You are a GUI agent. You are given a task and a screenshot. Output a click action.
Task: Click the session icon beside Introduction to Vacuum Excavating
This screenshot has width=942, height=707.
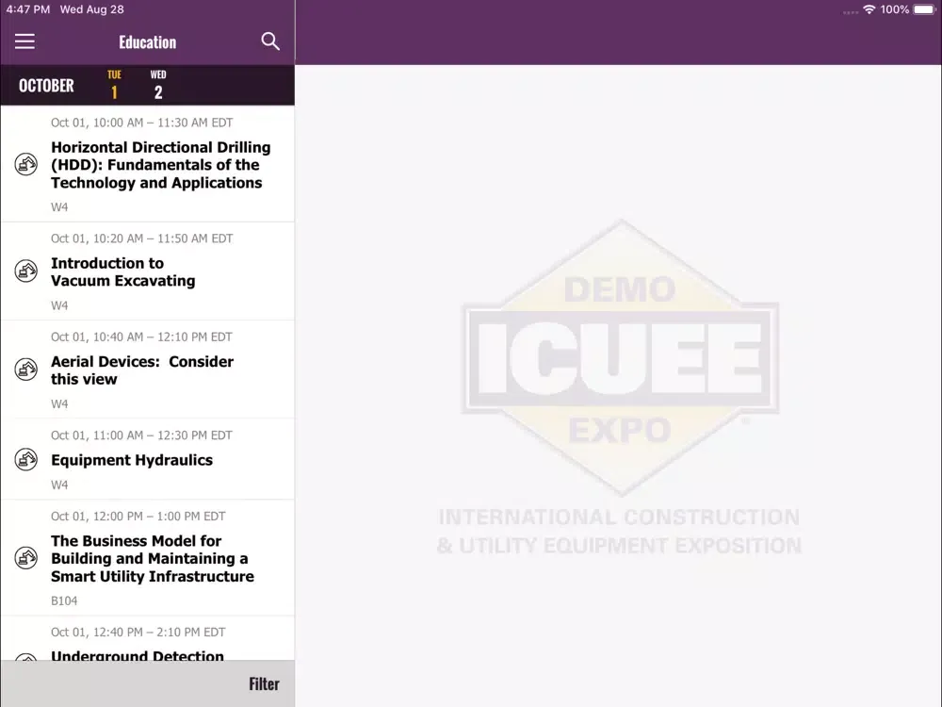[25, 271]
